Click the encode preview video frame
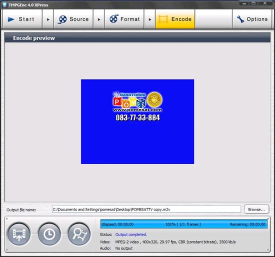275x257 pixels. (x=137, y=122)
